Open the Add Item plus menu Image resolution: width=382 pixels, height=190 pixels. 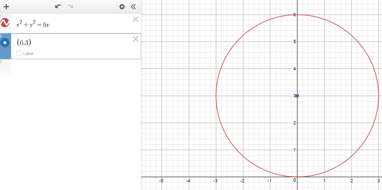tap(6, 7)
